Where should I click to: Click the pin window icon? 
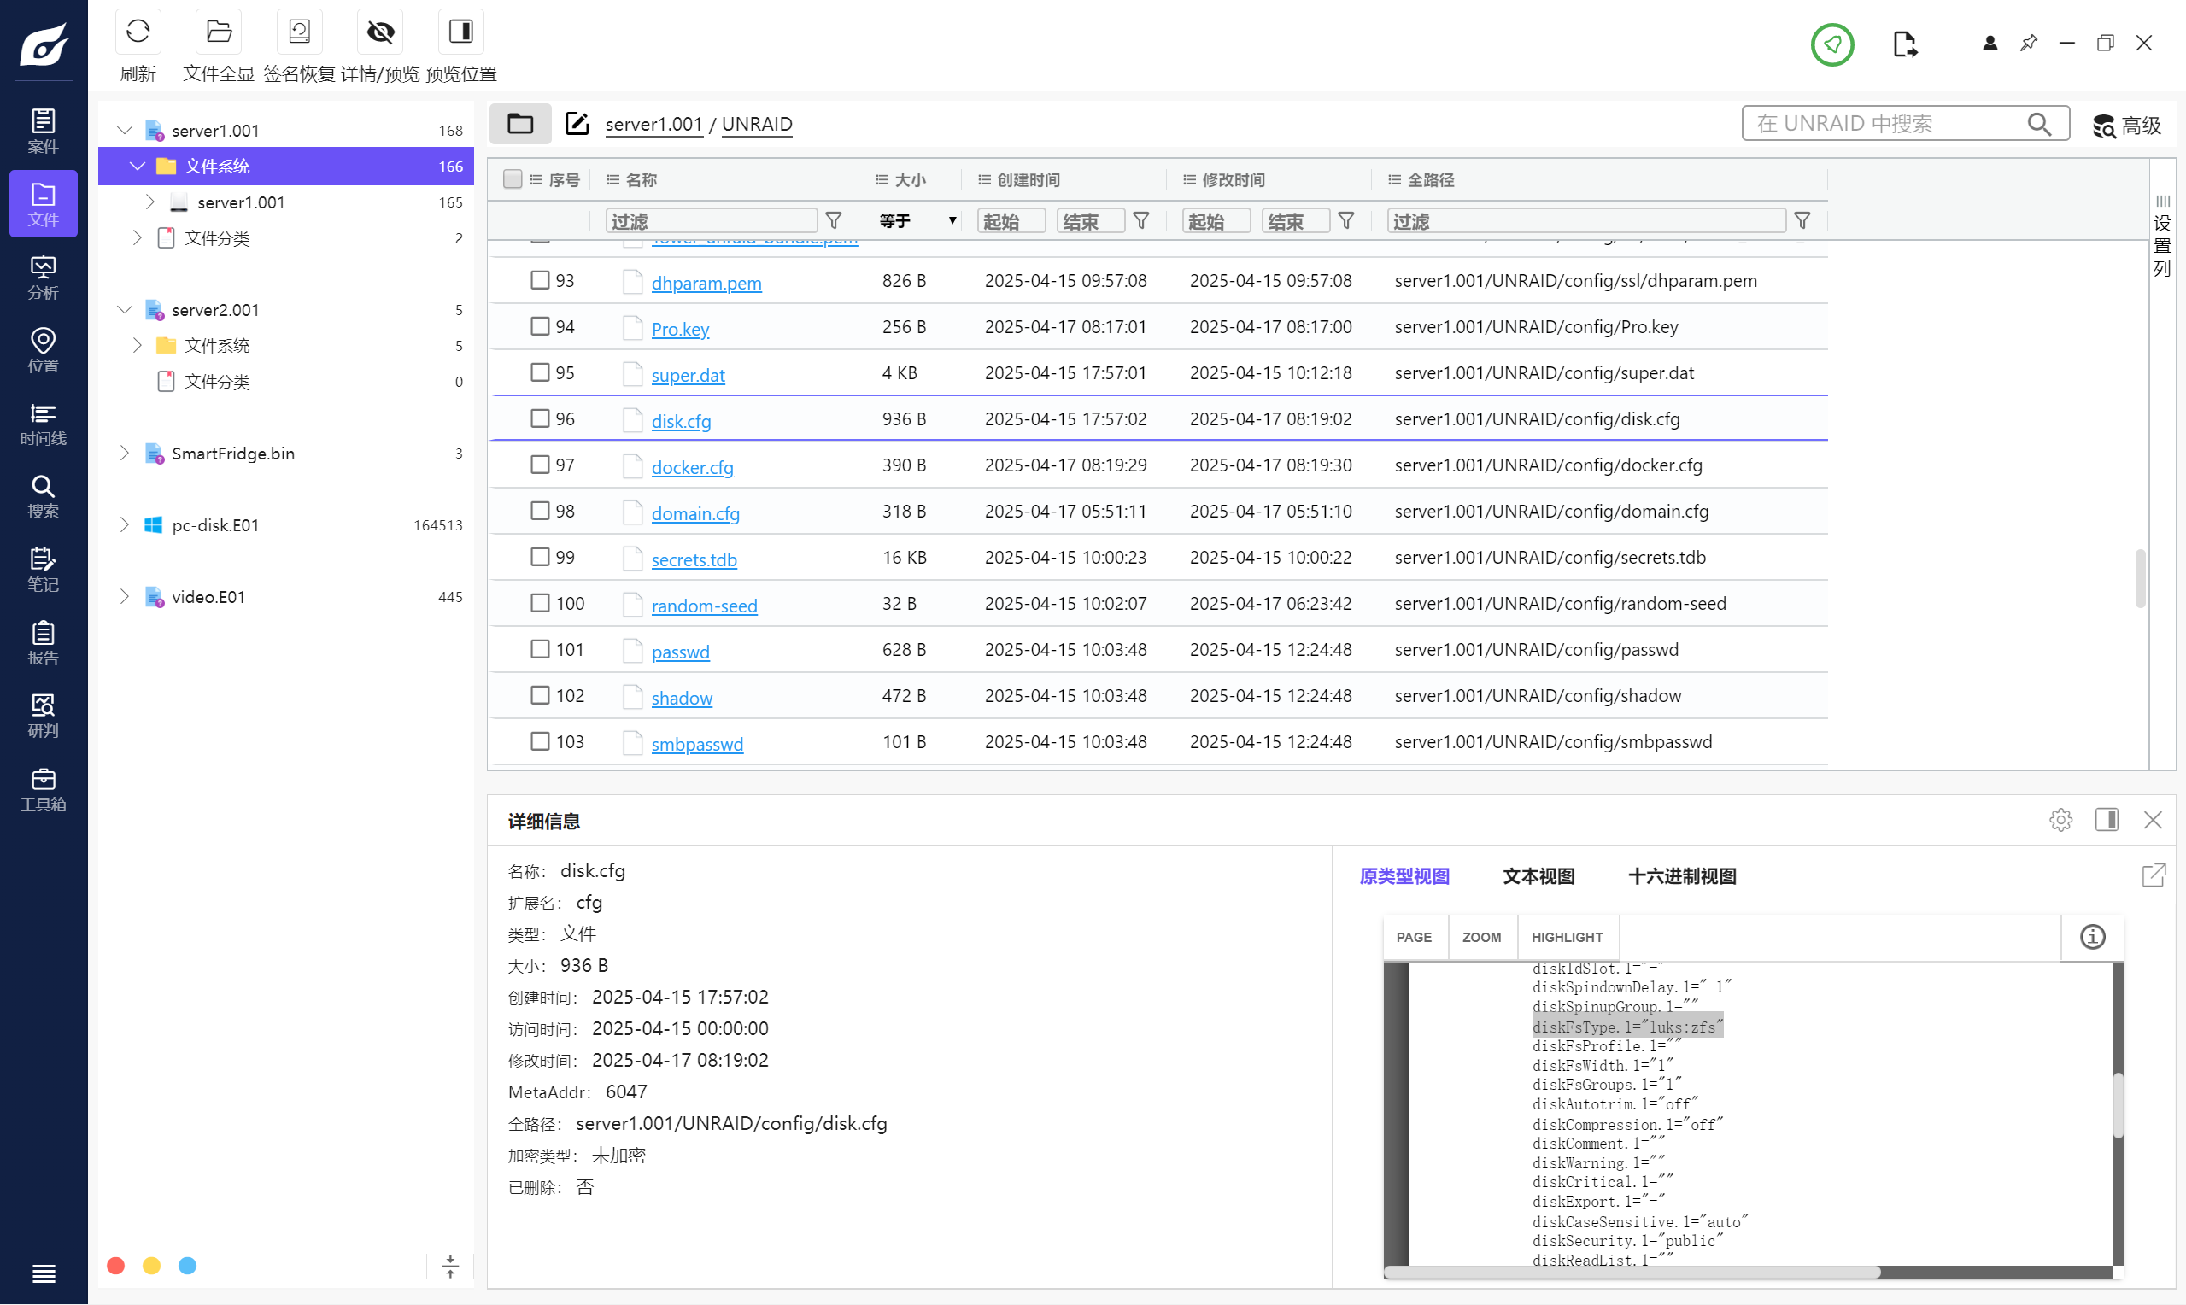coord(2028,43)
